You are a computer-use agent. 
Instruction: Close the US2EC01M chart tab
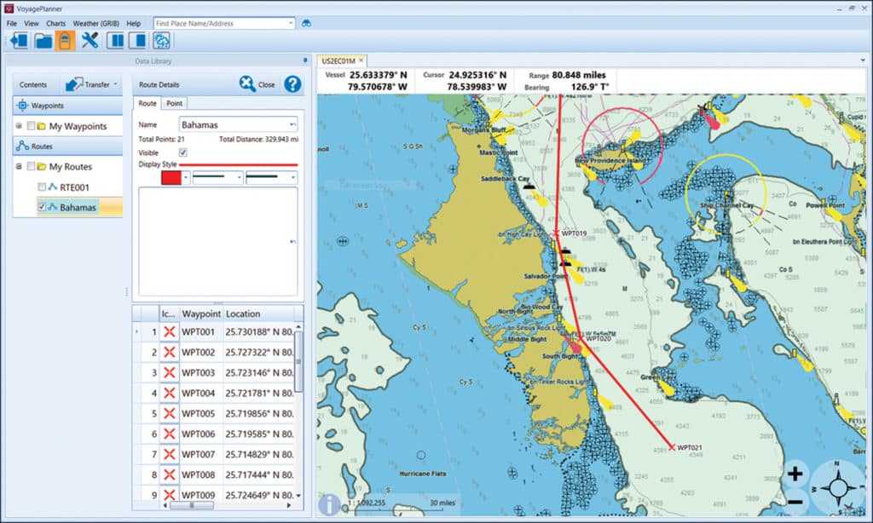[361, 60]
